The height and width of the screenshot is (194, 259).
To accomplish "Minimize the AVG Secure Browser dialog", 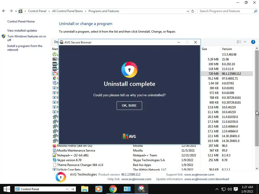I will (179, 42).
